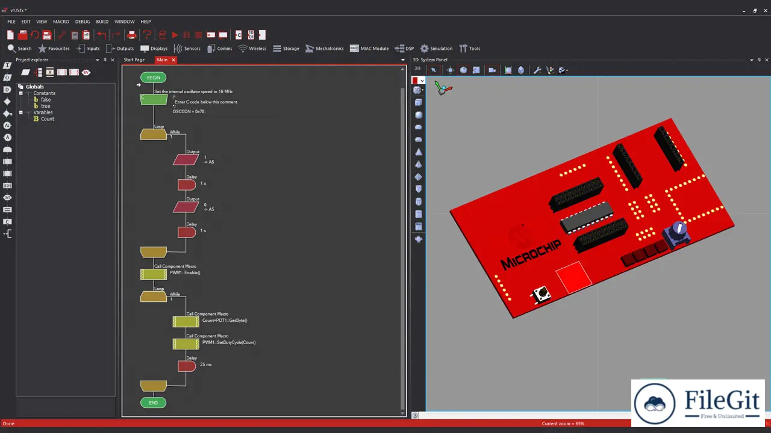
Task: Open the Displays component menu
Action: point(154,49)
